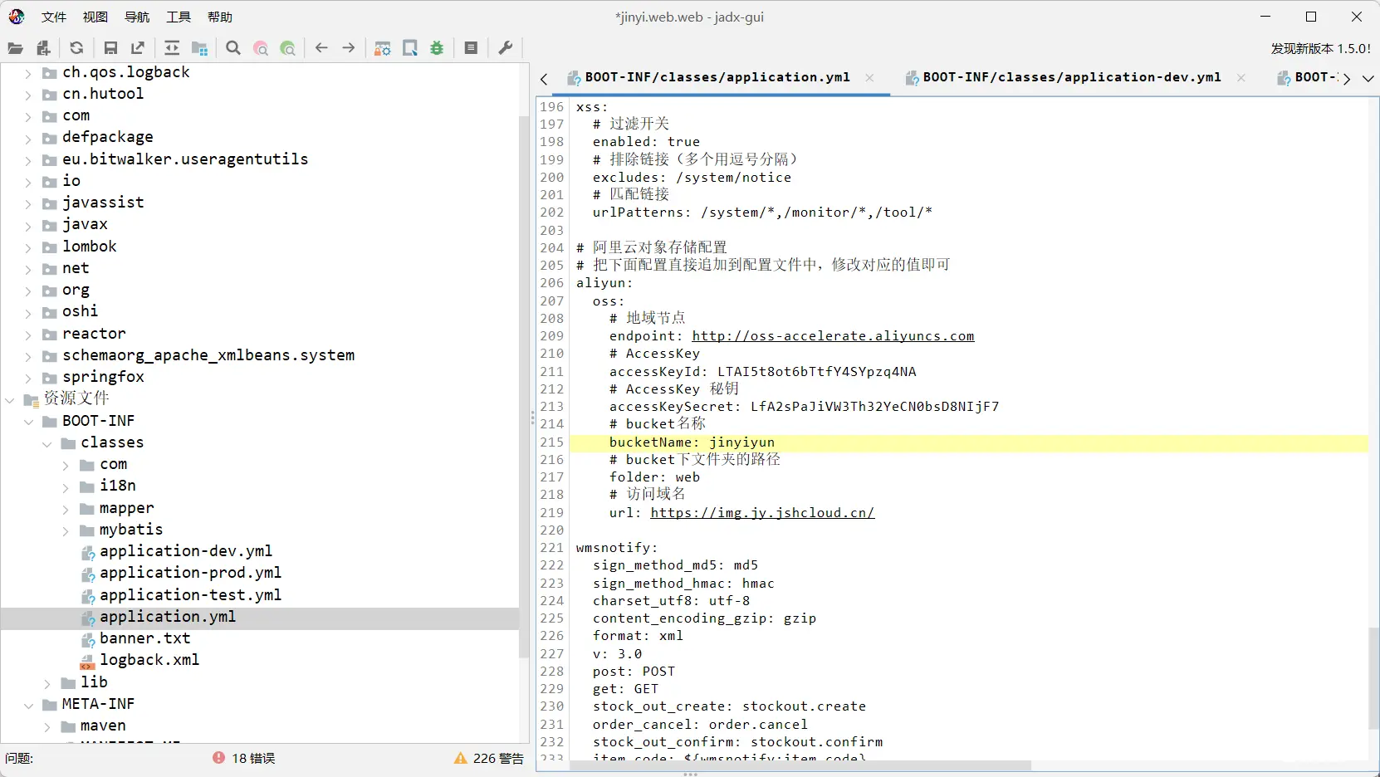Open the img.jy.jshcloud.cn url link
The image size is (1380, 777).
(x=762, y=513)
